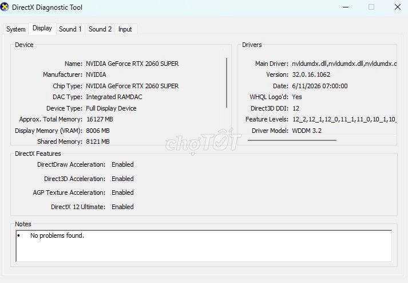Close the DirectX Diagnostic Tool window
This screenshot has height=283, width=408.
[x=397, y=7]
